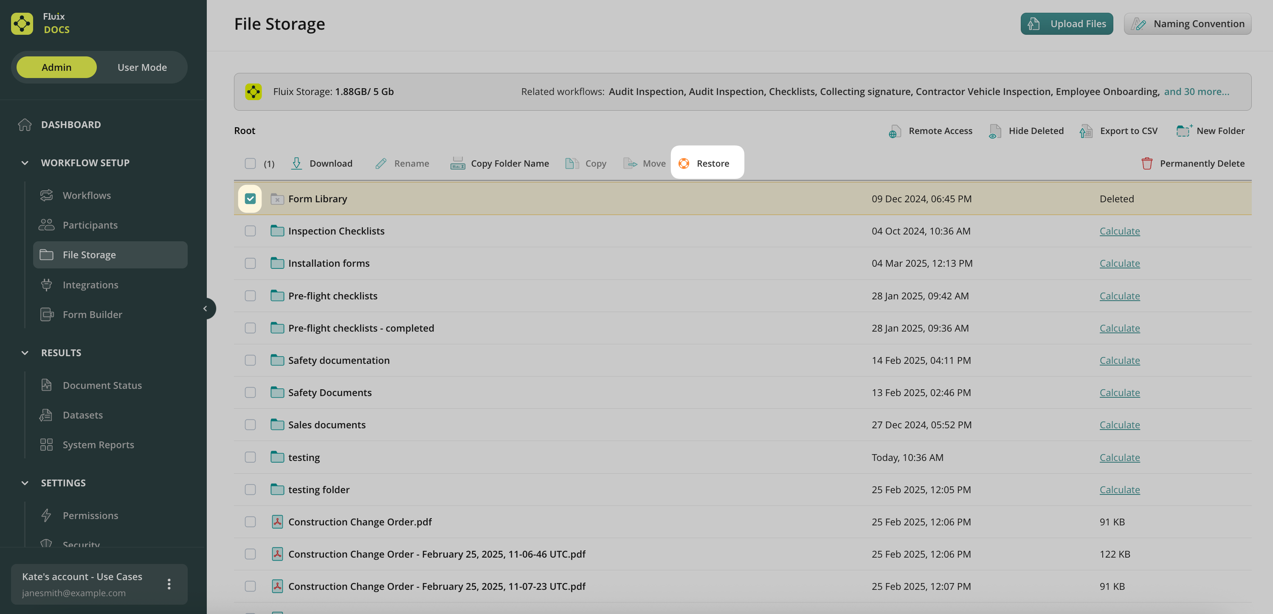Collapse the Workflow Setup section

25,163
